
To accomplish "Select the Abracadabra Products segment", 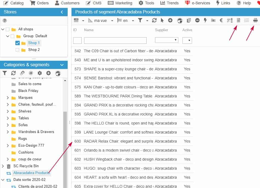I will (31, 173).
